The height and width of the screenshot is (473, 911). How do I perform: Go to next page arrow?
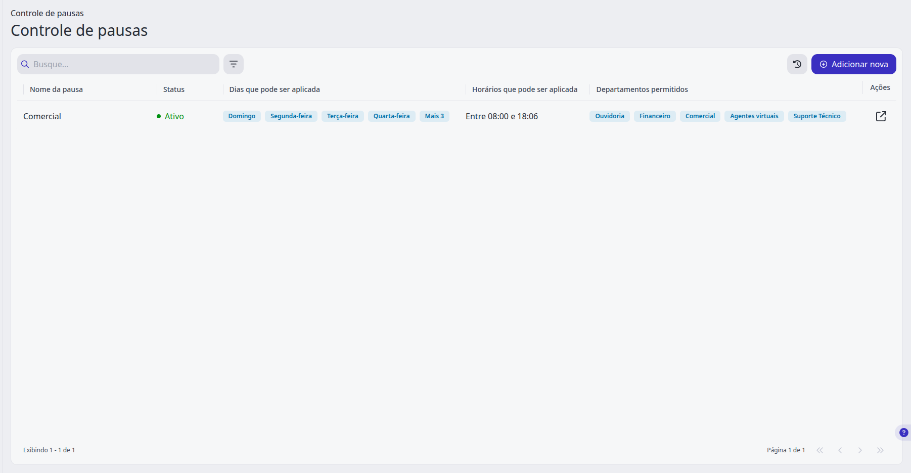click(x=860, y=450)
